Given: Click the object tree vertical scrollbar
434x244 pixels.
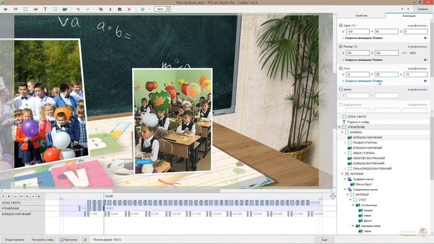Looking at the screenshot, I should pos(432,149).
